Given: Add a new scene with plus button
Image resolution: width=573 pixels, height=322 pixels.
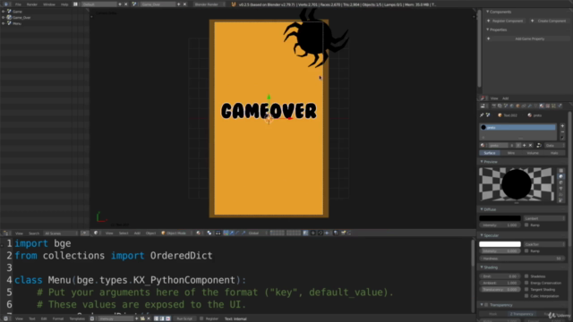Looking at the screenshot, I should click(x=179, y=4).
